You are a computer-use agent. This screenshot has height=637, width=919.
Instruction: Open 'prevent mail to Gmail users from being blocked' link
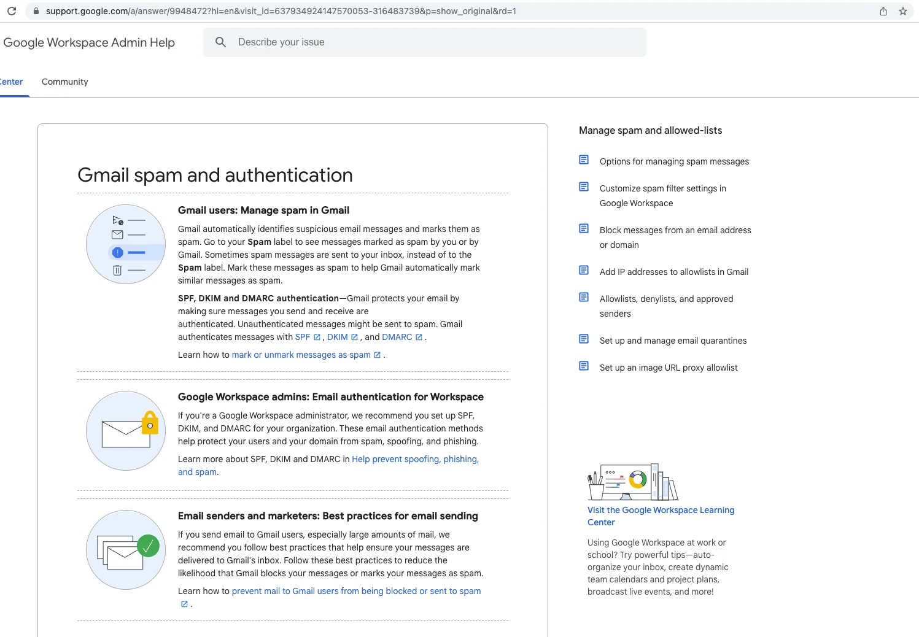pyautogui.click(x=356, y=591)
